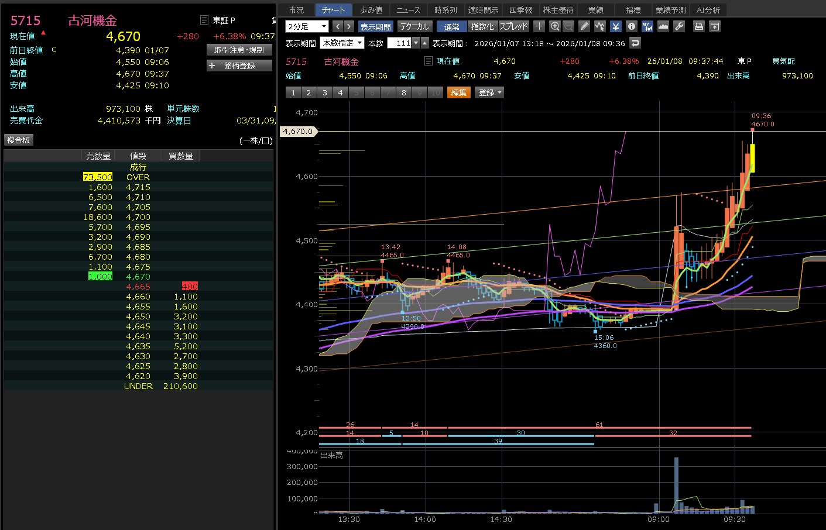Open the 2分足 timeframe dropdown
The image size is (826, 530).
(307, 26)
